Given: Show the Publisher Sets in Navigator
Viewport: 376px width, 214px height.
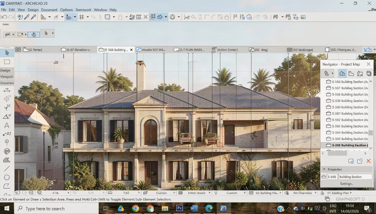Looking at the screenshot, I should [x=369, y=74].
